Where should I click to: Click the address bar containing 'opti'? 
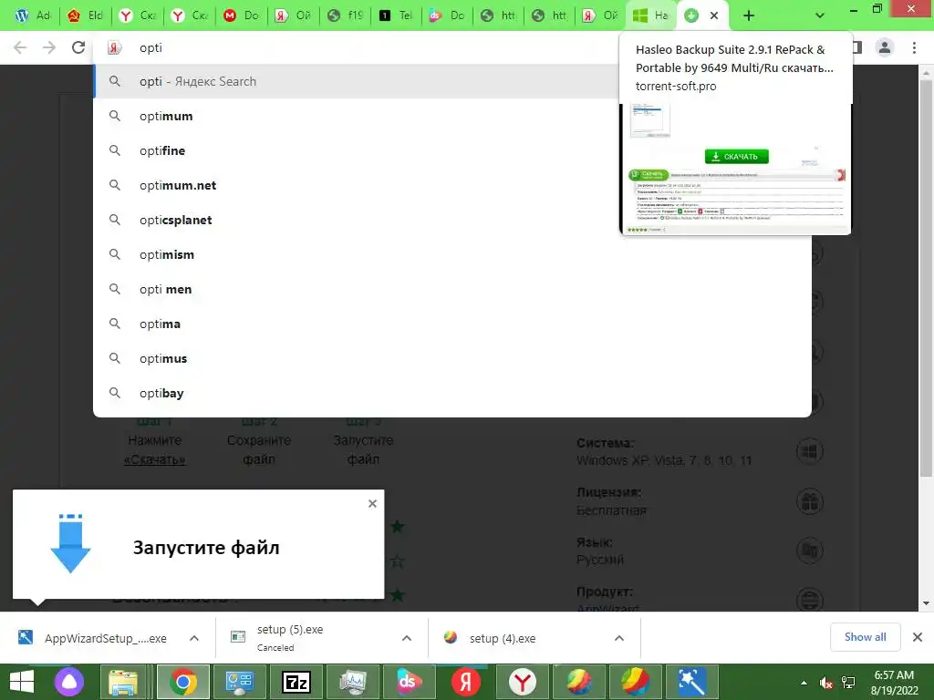pos(358,47)
